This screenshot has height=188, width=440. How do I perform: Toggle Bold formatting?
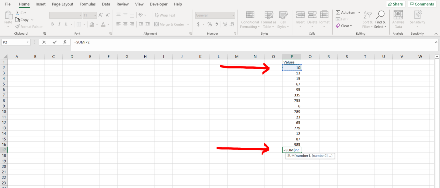point(52,24)
